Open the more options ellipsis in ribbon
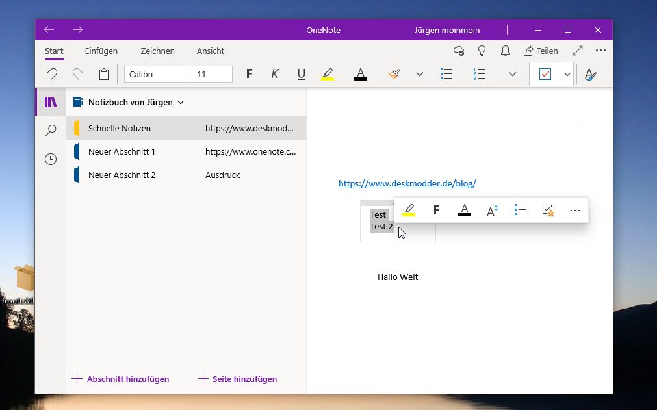 (600, 51)
